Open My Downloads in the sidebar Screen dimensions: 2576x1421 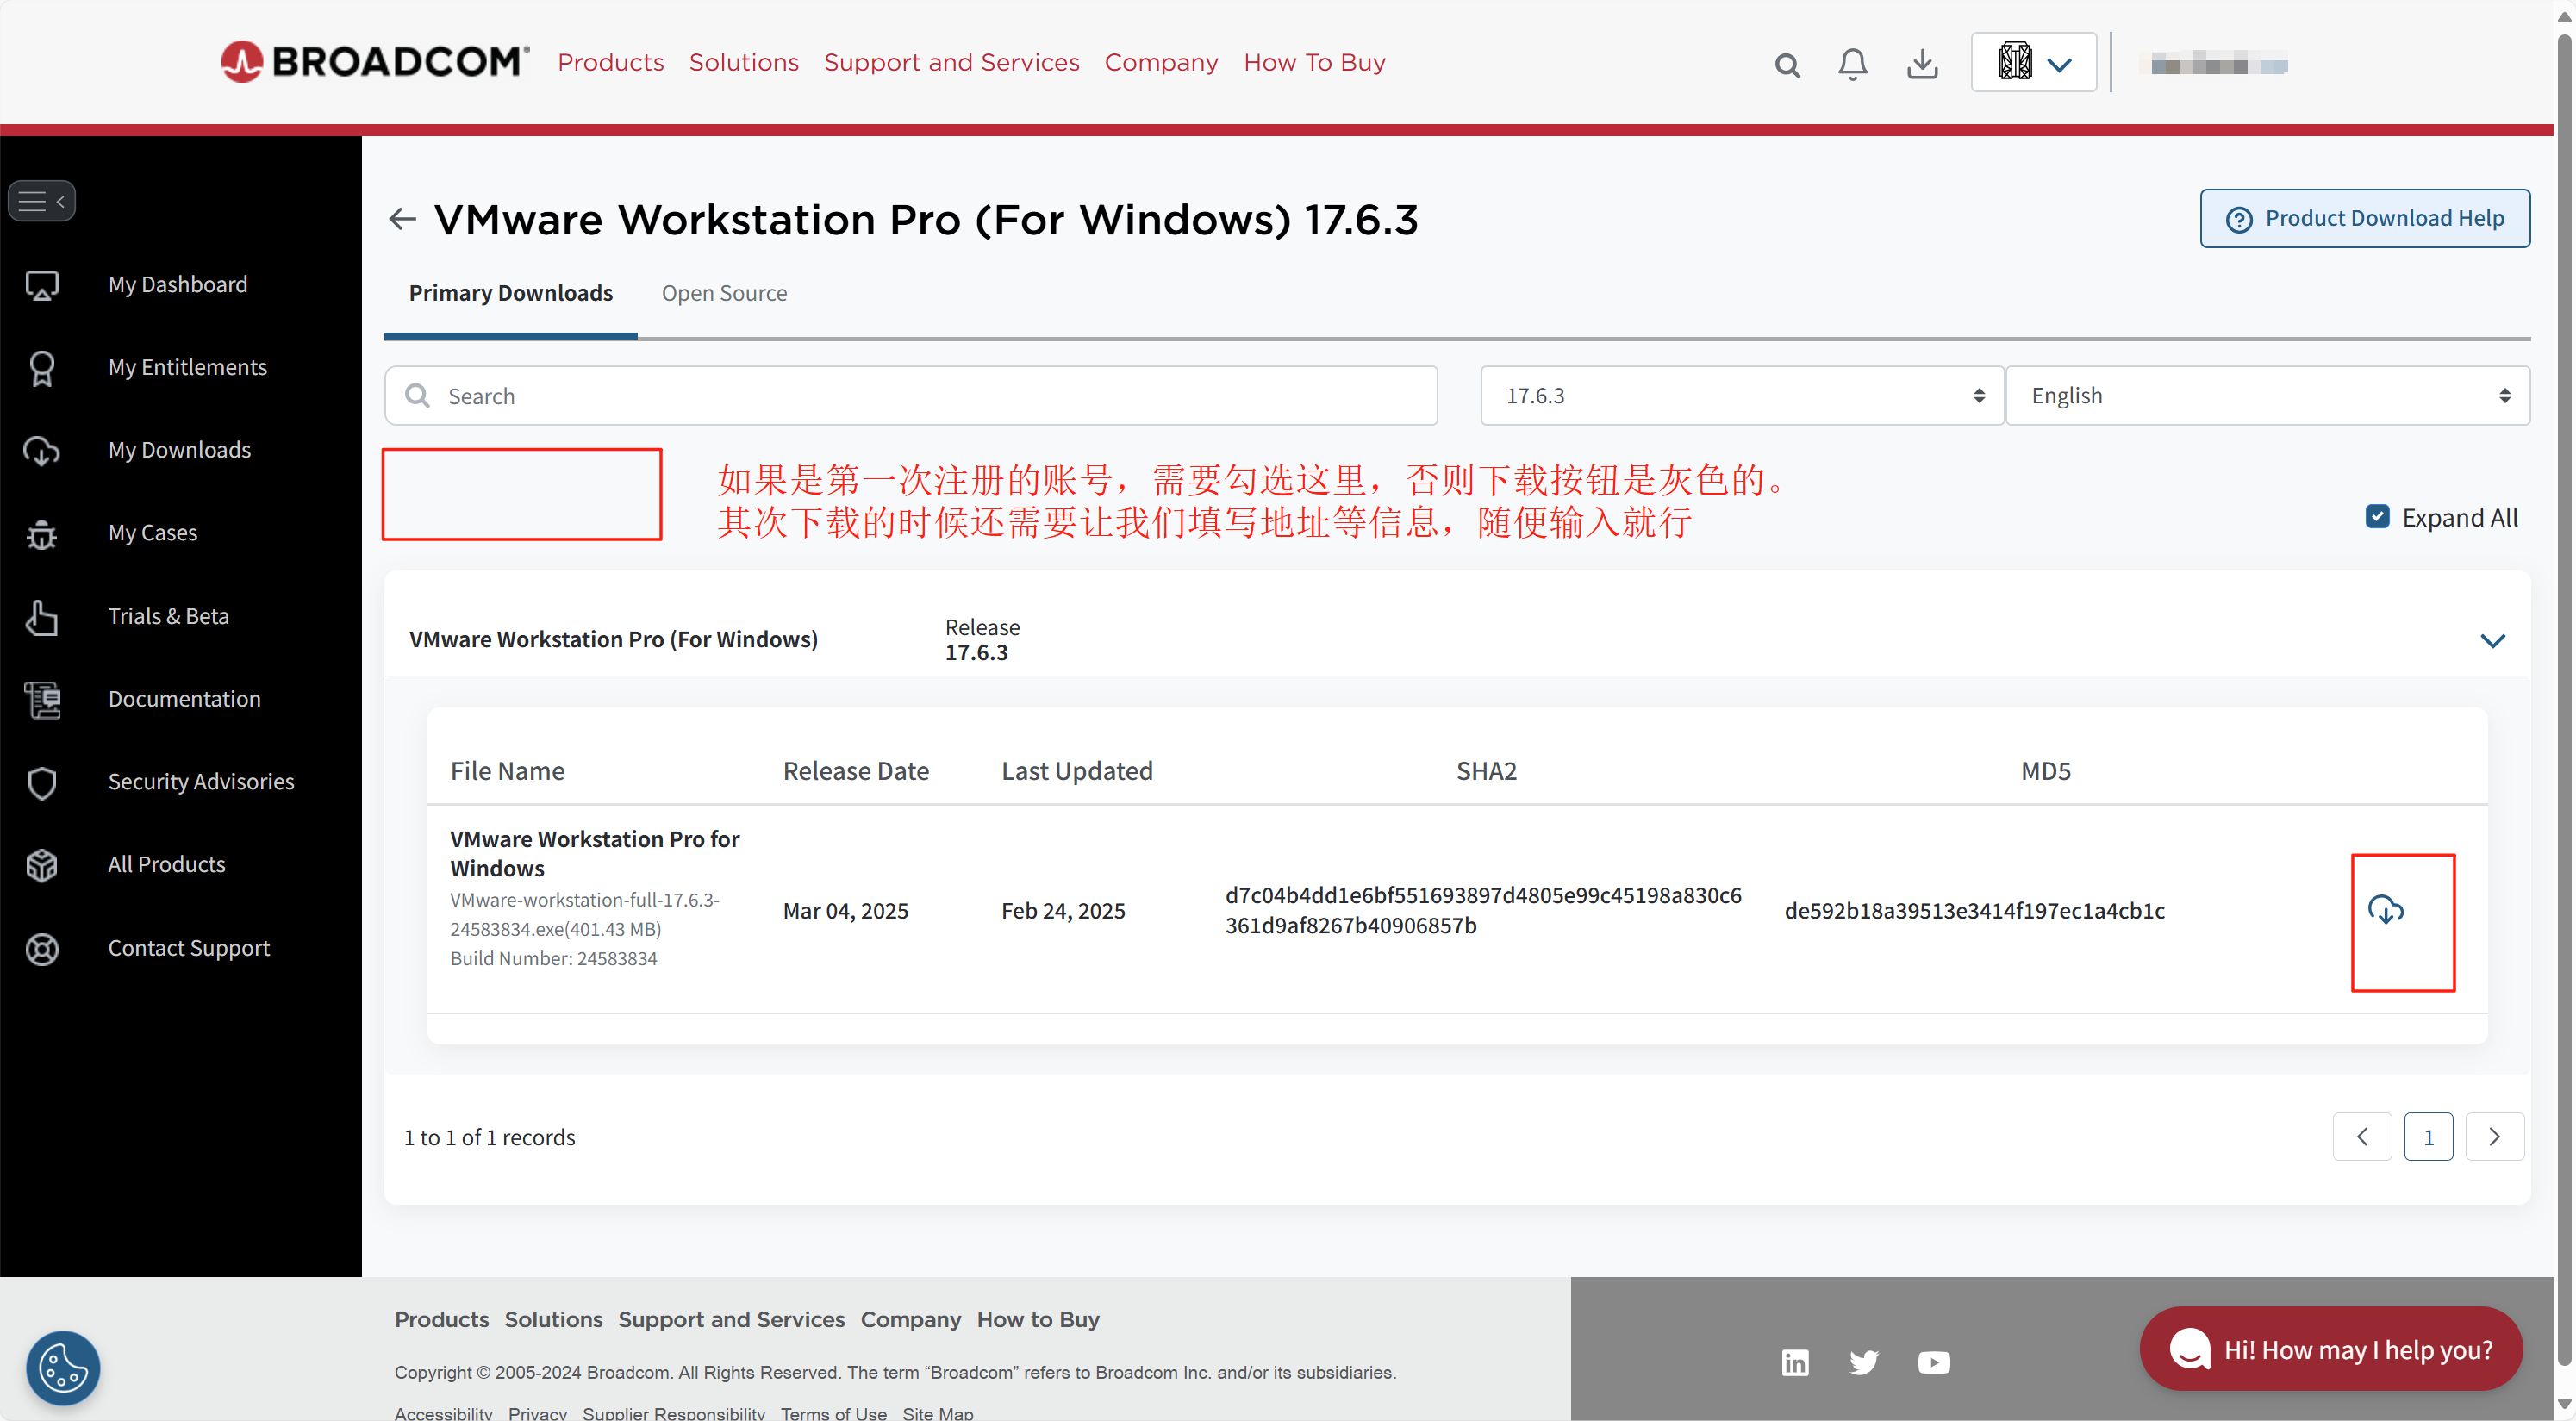[179, 450]
